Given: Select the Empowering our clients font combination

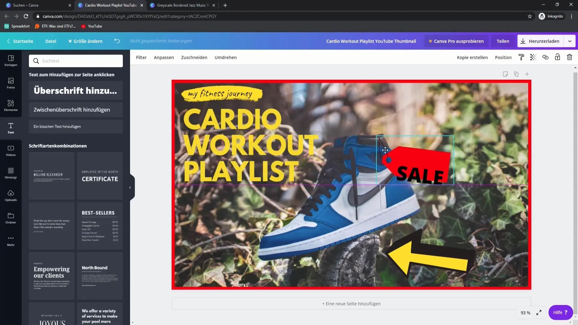Looking at the screenshot, I should [52, 276].
